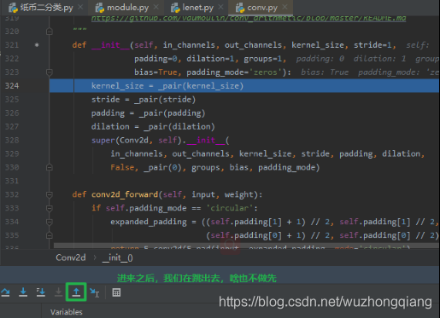This screenshot has width=440, height=318.
Task: Switch to the 纸币二分类.py tab
Action: (x=47, y=8)
